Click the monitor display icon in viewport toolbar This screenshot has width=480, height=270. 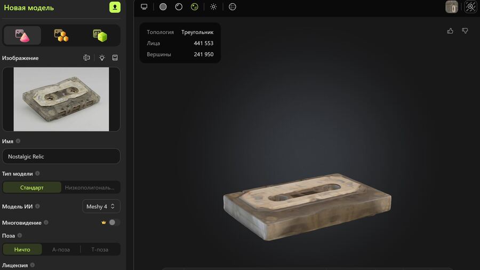144,7
